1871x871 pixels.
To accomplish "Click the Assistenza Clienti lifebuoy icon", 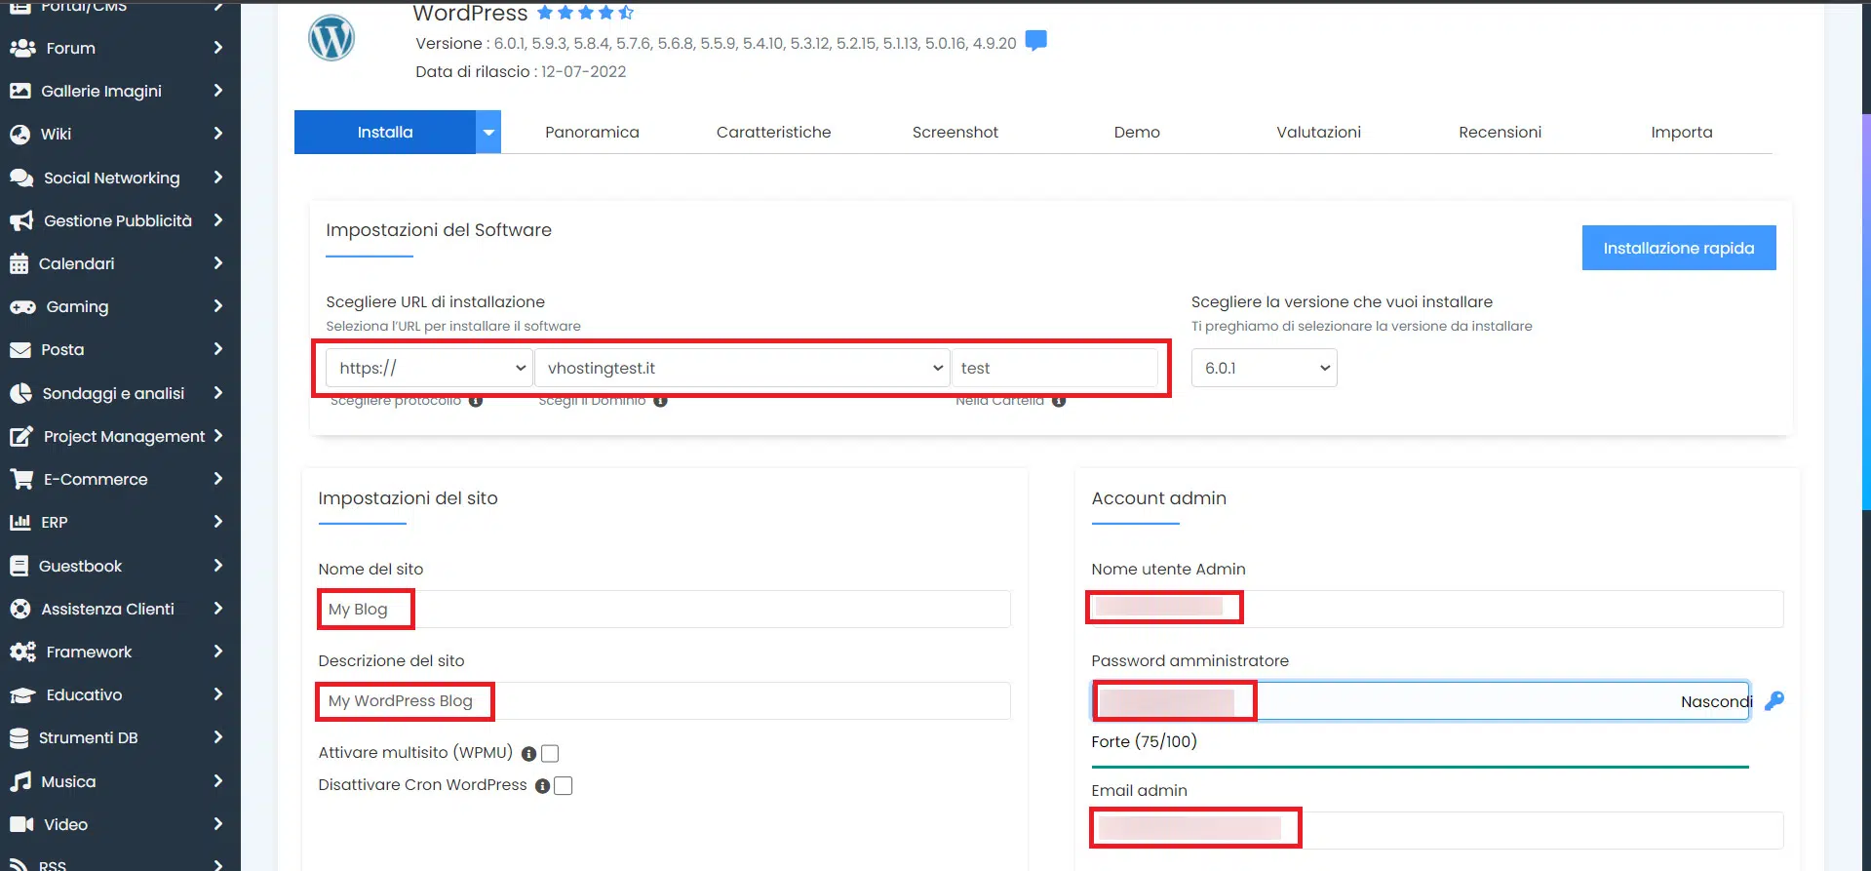I will click(x=20, y=609).
